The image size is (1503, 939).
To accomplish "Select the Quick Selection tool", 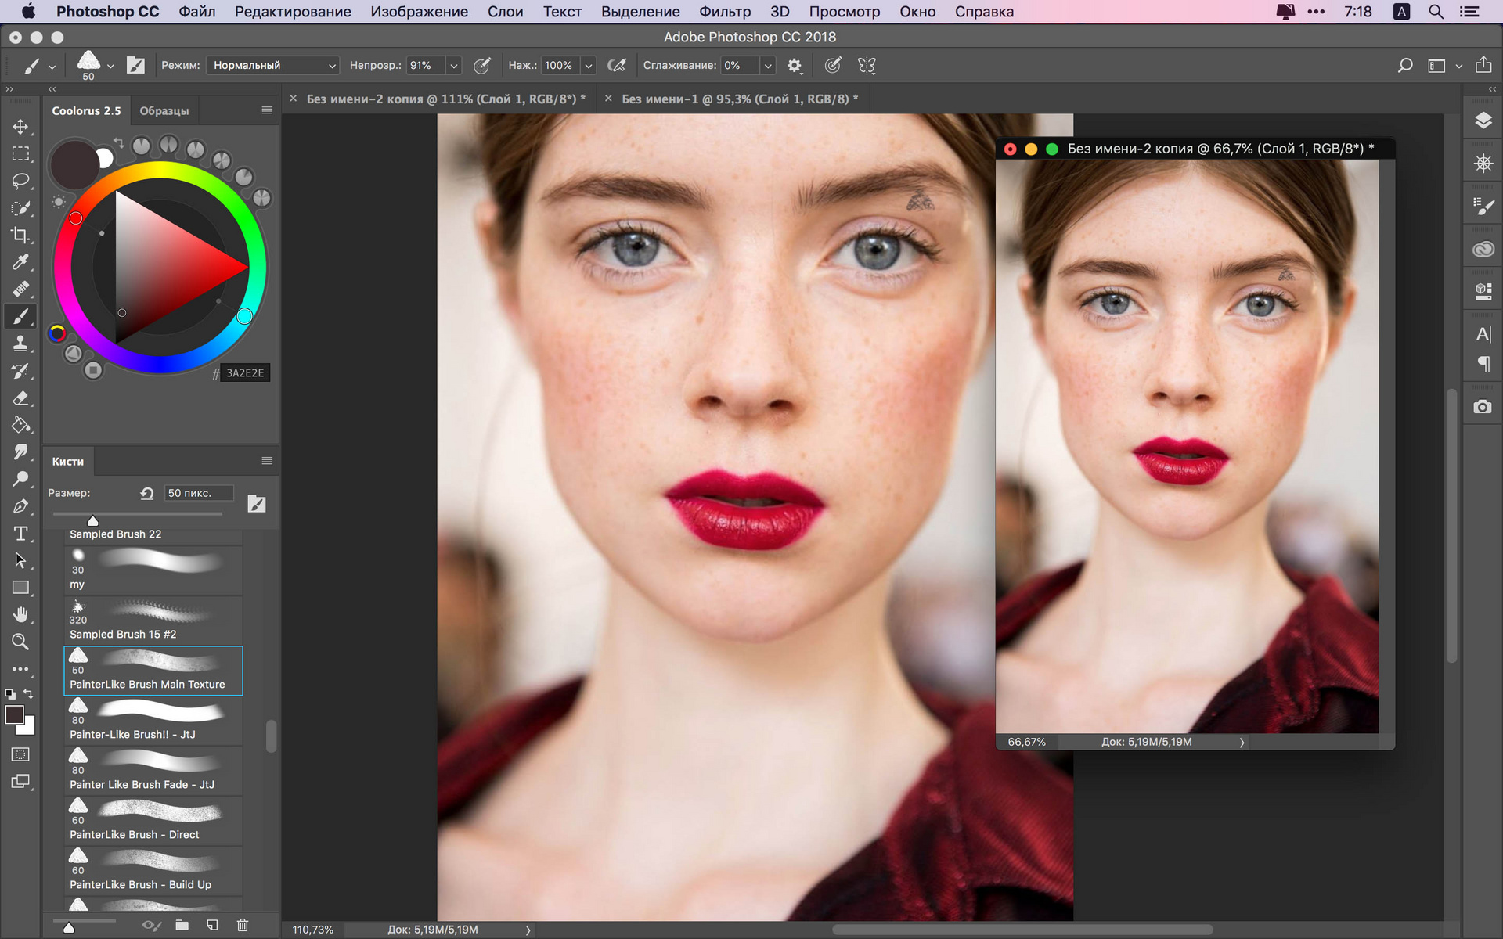I will coord(21,208).
